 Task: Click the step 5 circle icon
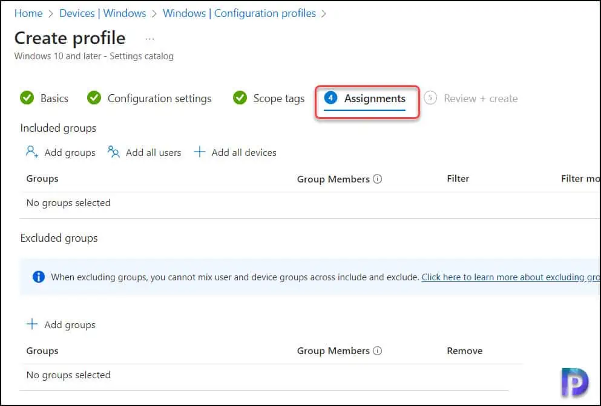click(430, 98)
